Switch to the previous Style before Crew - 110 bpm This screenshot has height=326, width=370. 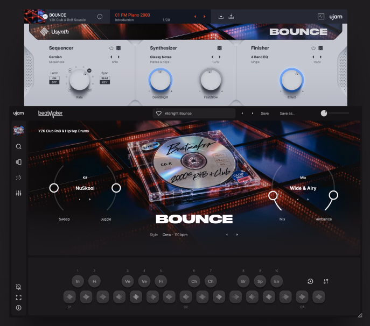tap(227, 235)
